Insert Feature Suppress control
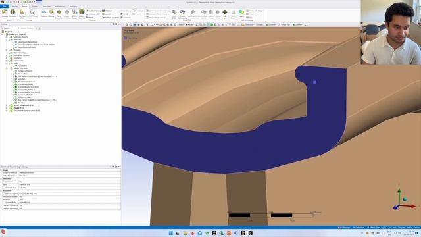The height and width of the screenshot is (237, 421). point(111,18)
